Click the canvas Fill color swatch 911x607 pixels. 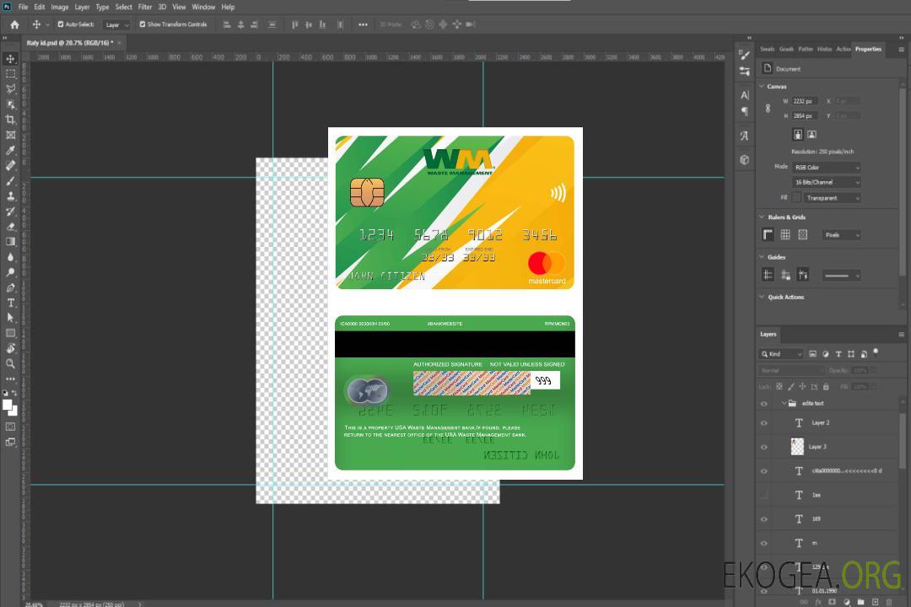(797, 198)
